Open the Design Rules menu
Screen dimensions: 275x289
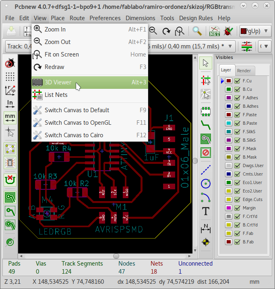(x=196, y=18)
